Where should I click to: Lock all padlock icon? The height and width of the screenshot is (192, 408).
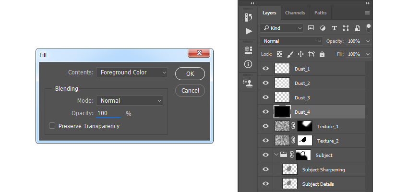click(322, 54)
